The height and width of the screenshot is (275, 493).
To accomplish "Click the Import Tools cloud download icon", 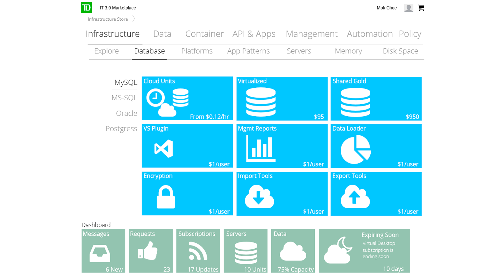I will click(x=259, y=197).
